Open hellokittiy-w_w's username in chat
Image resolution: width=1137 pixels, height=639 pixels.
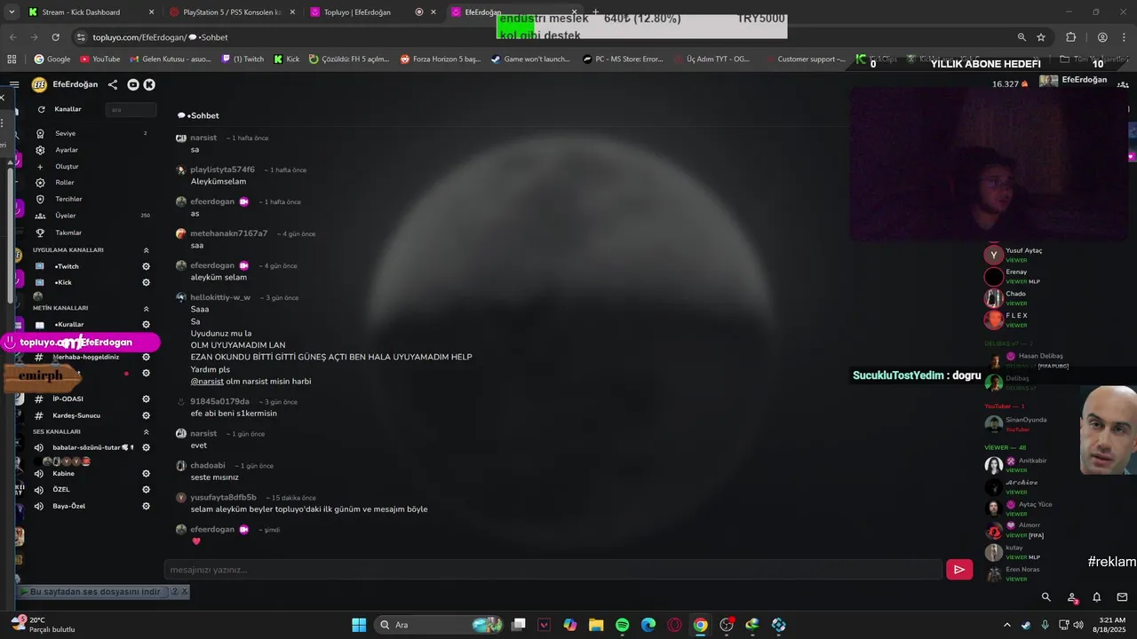(x=220, y=297)
